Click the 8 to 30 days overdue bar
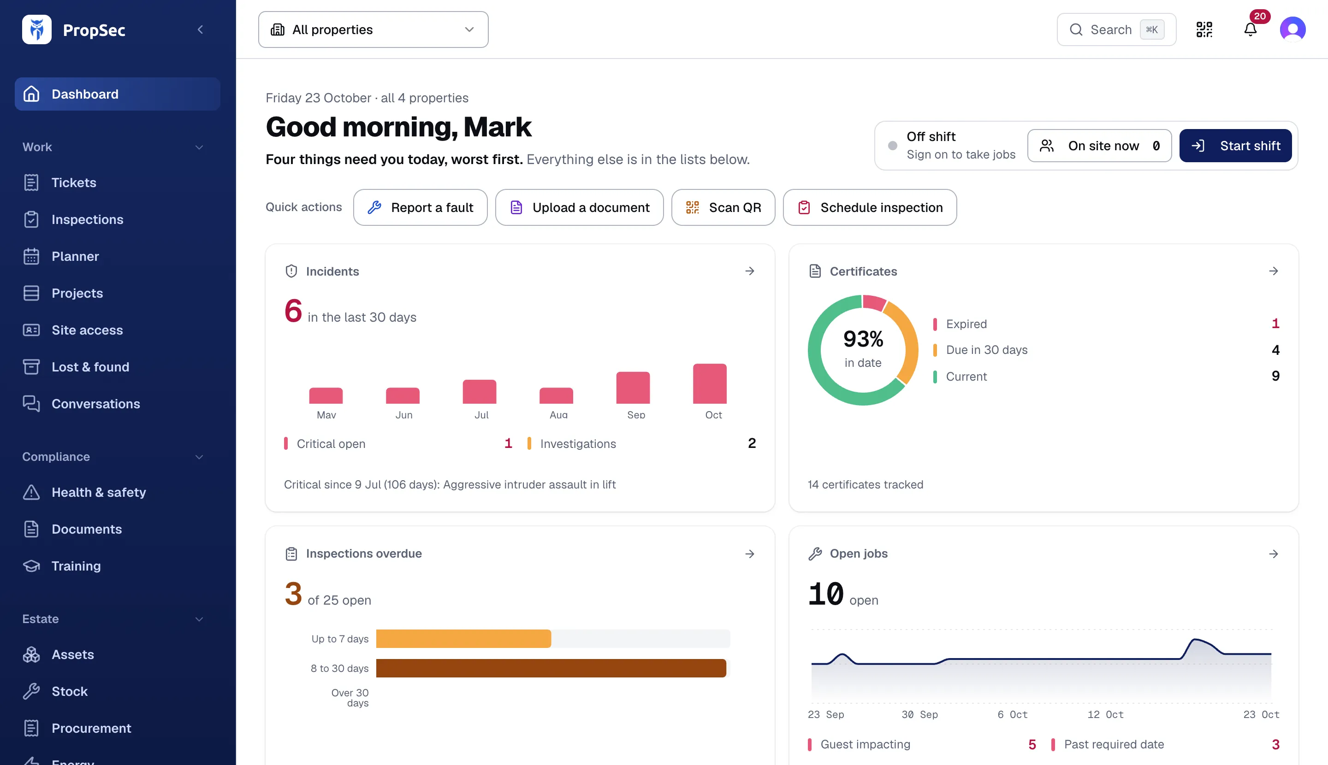Screen dimensions: 1328x765 click(x=551, y=668)
